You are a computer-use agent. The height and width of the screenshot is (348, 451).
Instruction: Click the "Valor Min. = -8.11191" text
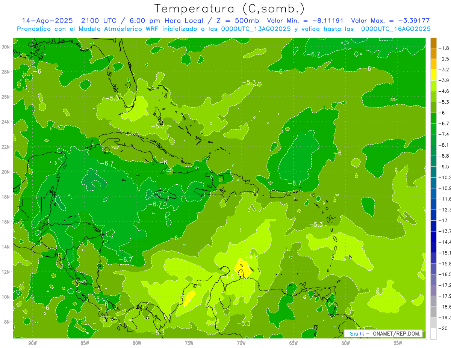[x=306, y=21]
